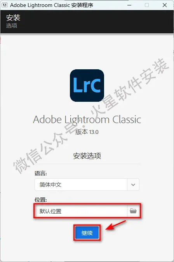Screen dimensions: 174x262
Task: Click the blue 继续 button
Action: tap(87, 233)
